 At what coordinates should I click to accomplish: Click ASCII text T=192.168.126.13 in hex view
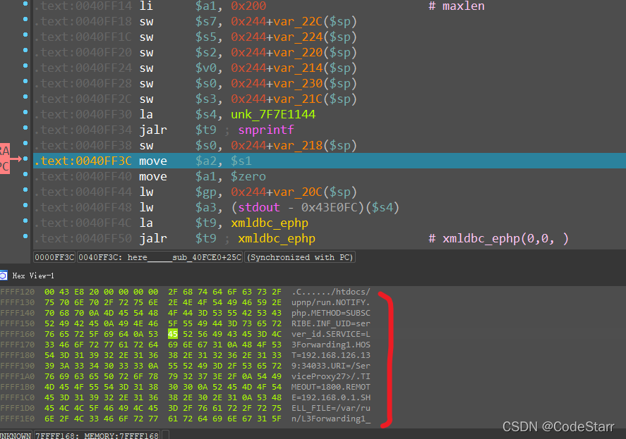330,355
